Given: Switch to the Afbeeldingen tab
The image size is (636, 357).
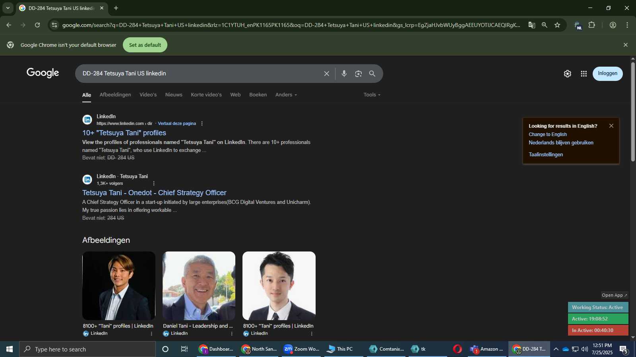Looking at the screenshot, I should pos(115,95).
